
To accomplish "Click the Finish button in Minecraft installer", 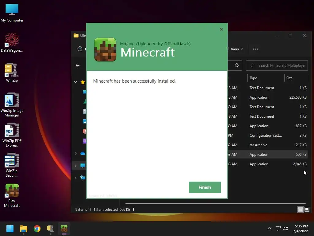I will (205, 187).
